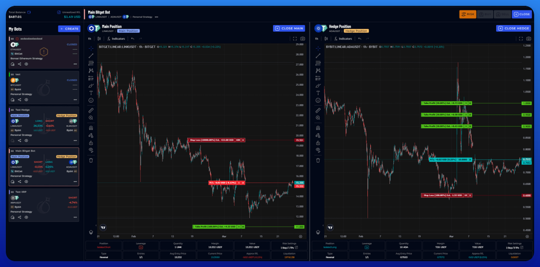Click the red Stop Loss 0.6000 price tag

click(x=526, y=195)
